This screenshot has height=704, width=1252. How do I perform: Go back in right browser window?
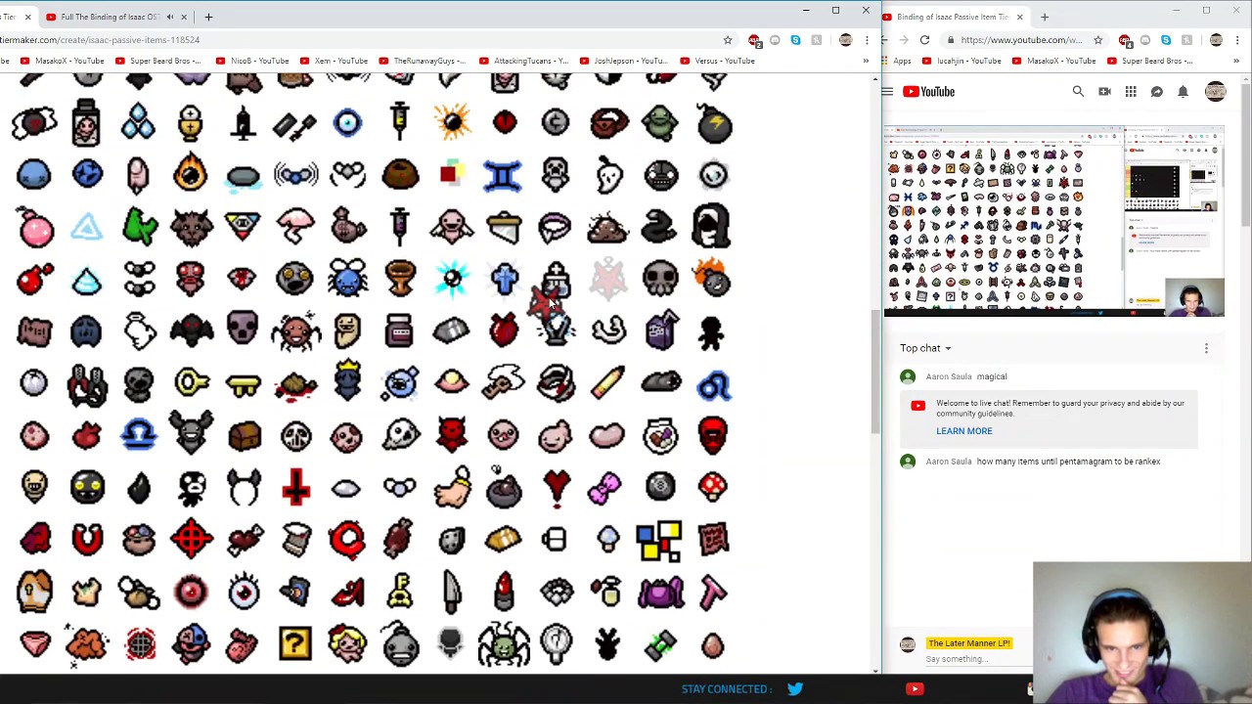[x=883, y=40]
